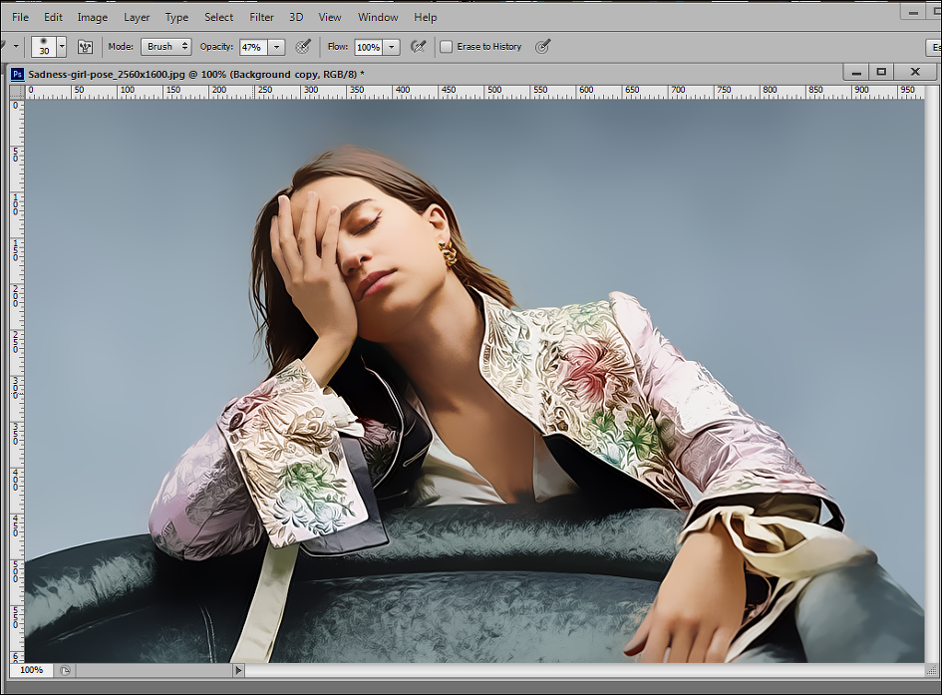Image resolution: width=942 pixels, height=695 pixels.
Task: Open the Layer menu
Action: click(x=137, y=17)
